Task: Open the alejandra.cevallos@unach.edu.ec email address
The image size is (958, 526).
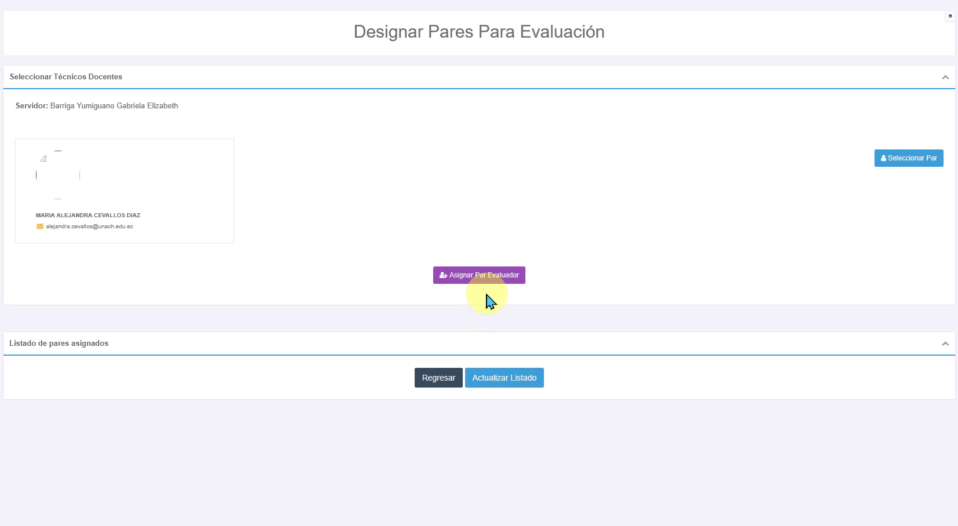Action: tap(89, 227)
